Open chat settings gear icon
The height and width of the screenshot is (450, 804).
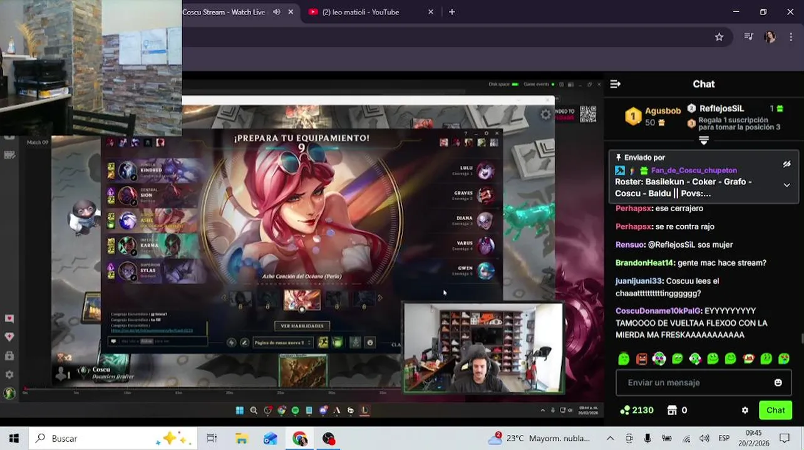[x=745, y=410]
